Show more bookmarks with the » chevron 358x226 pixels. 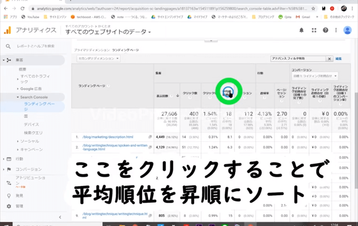317,17
